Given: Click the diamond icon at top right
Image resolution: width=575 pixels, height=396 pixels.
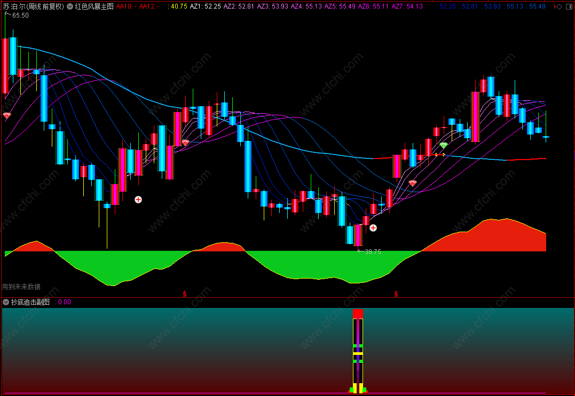Looking at the screenshot, I should point(559,6).
